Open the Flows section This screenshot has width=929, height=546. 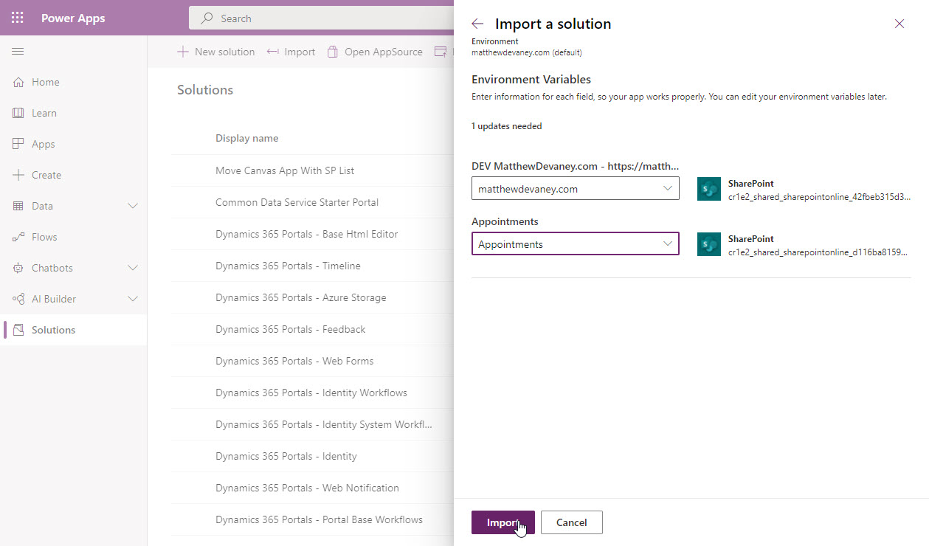point(44,236)
